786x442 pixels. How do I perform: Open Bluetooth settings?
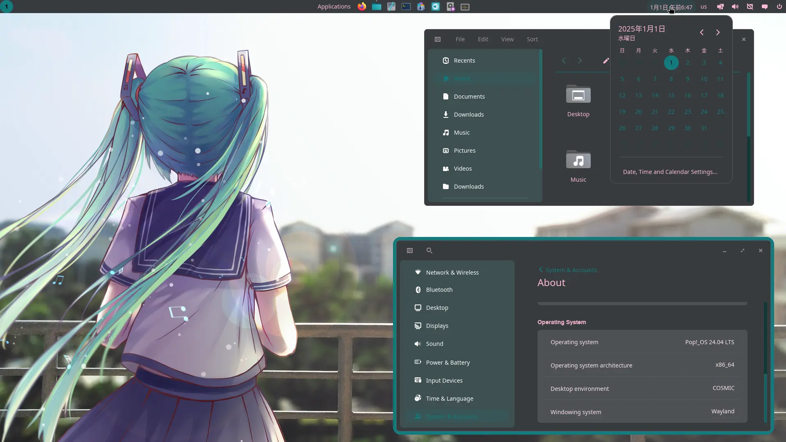[x=457, y=290]
